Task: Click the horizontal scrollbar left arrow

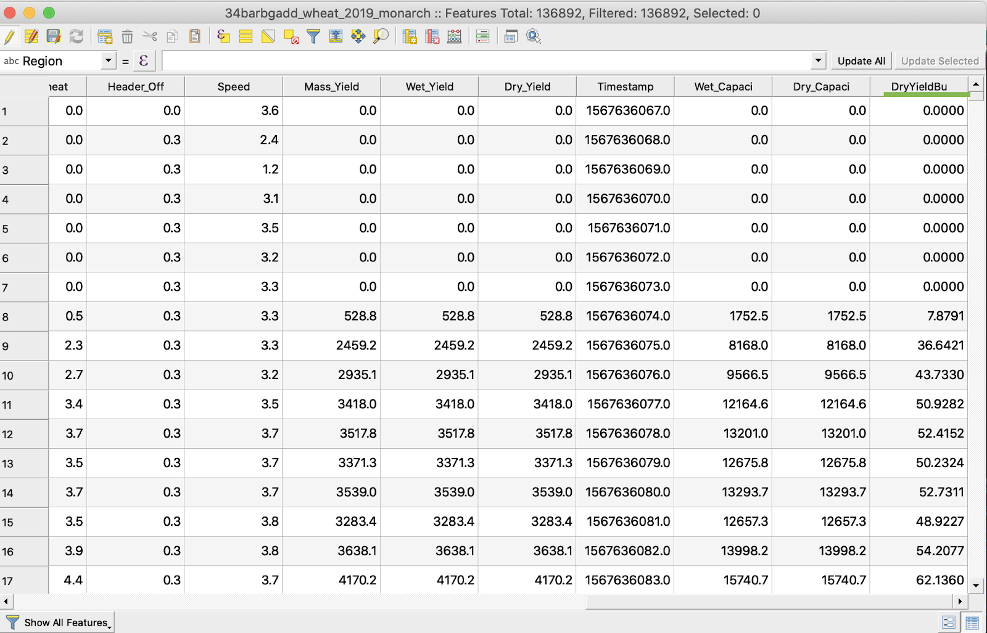Action: (x=6, y=601)
